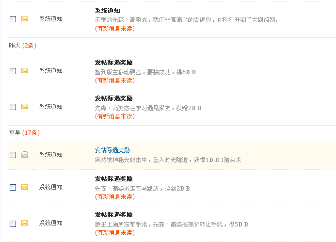
Task: Open the blue 发帖际遇奖励 link
Action: pos(112,150)
